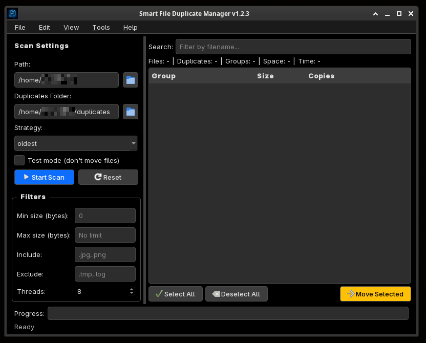Viewport: 426px width, 343px height.
Task: Click Move Selected button
Action: click(x=375, y=294)
